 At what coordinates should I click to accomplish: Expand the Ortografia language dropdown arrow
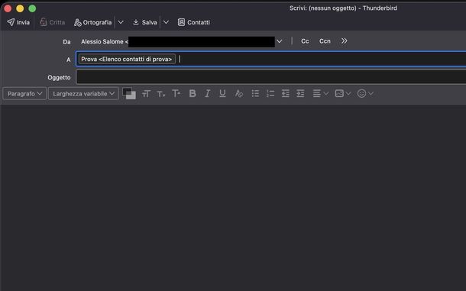click(121, 22)
